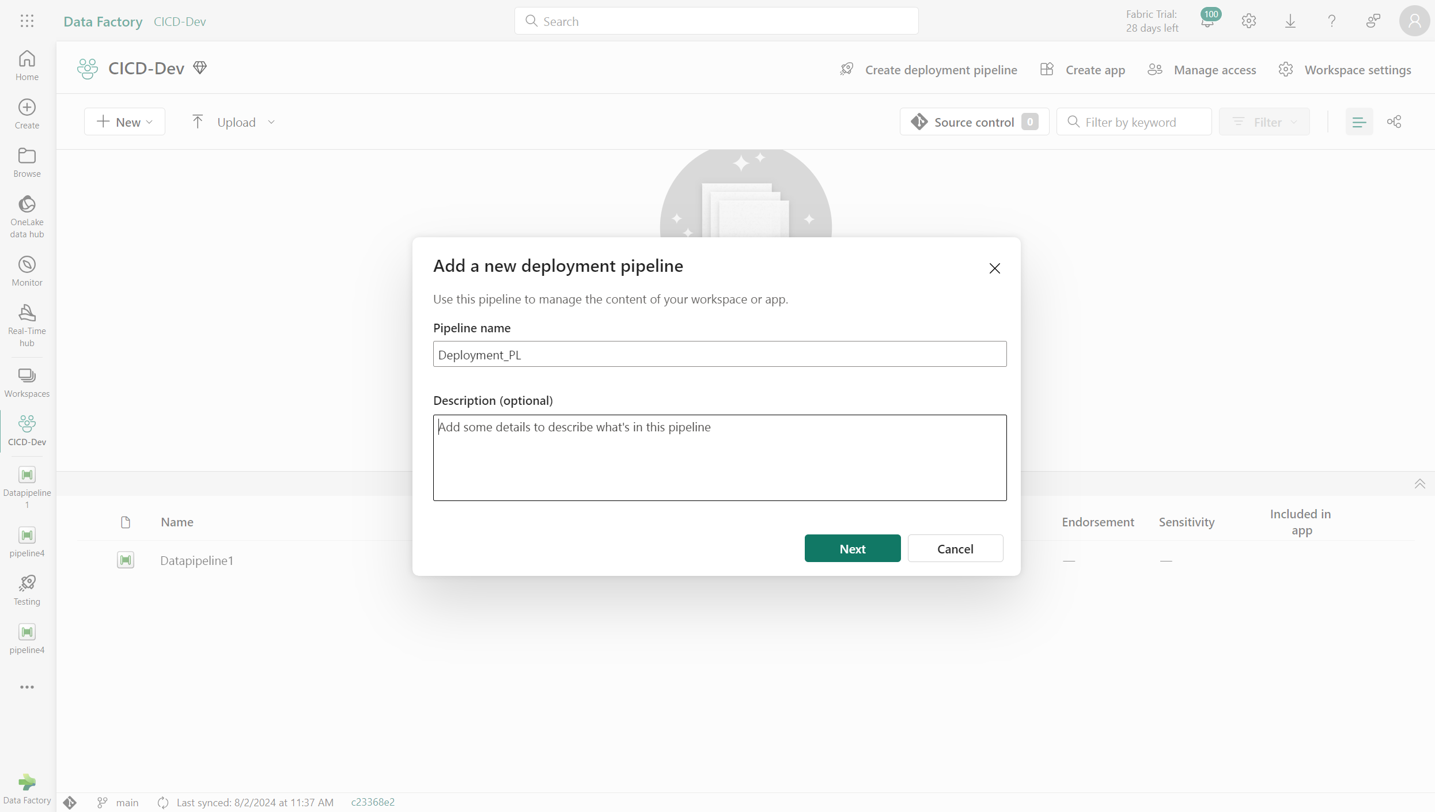
Task: Open Workspace settings menu
Action: 1345,69
